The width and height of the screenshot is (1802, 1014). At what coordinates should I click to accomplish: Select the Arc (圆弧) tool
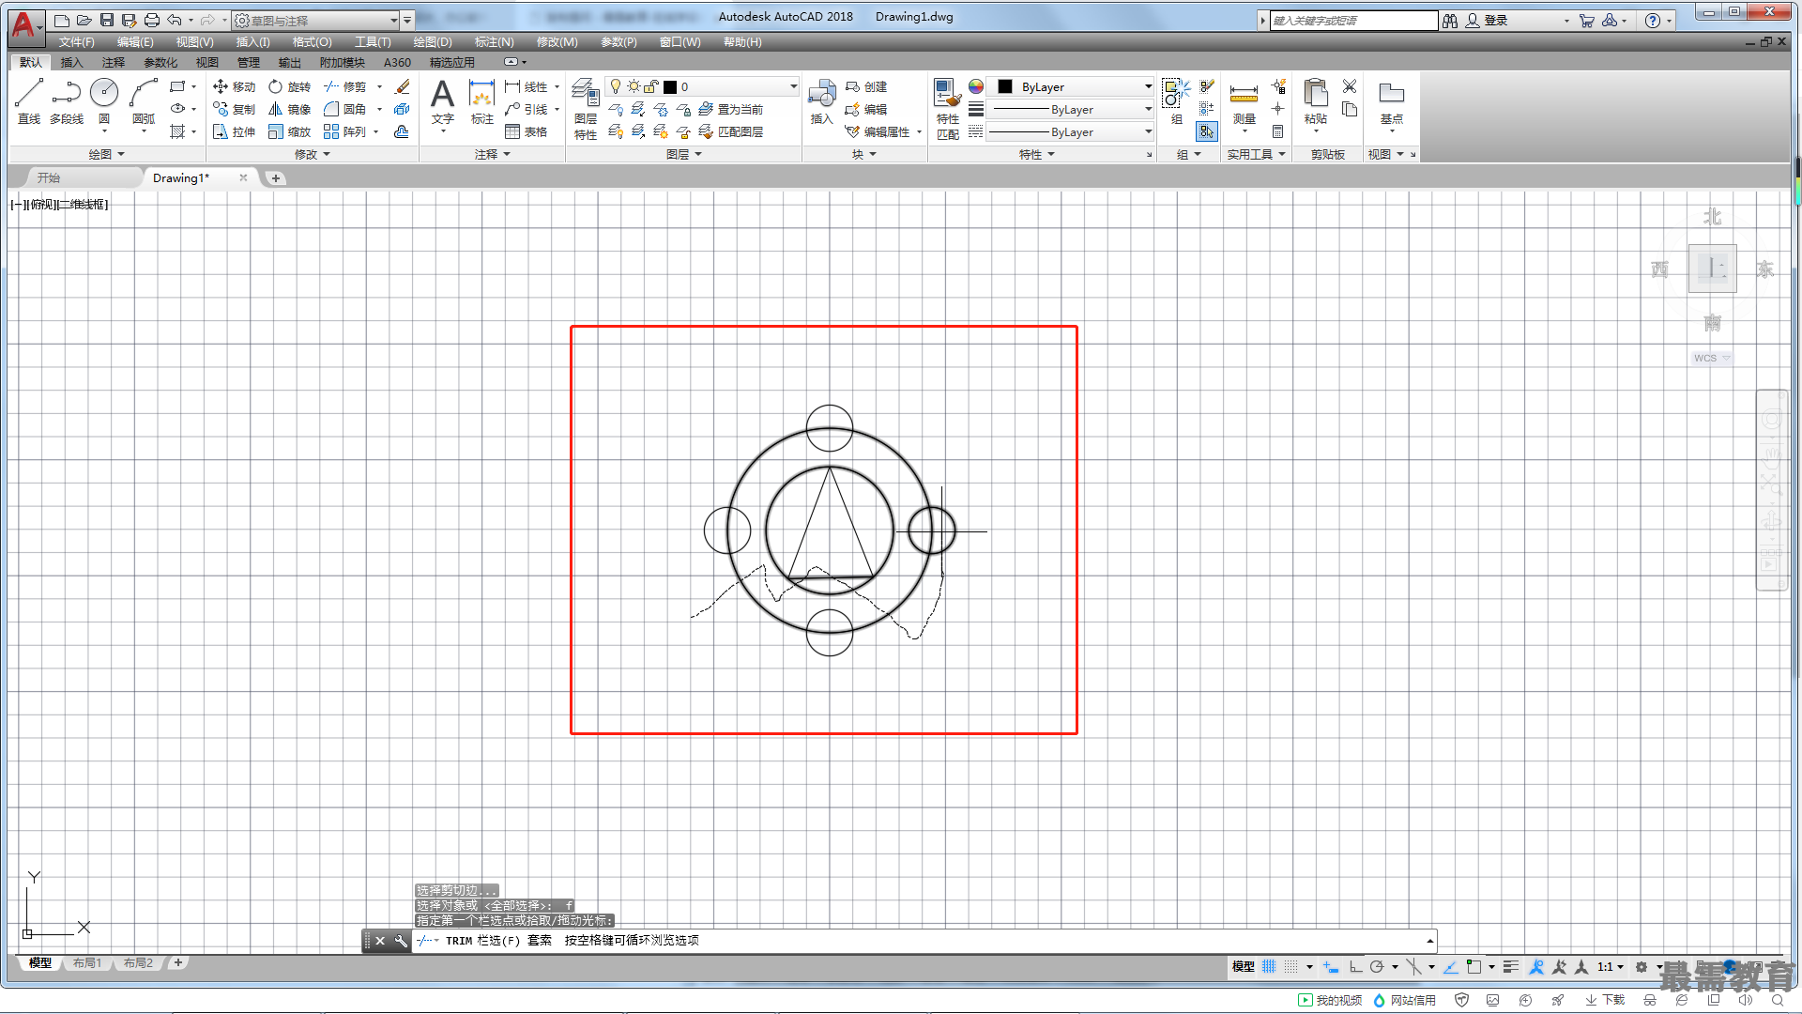tap(144, 100)
